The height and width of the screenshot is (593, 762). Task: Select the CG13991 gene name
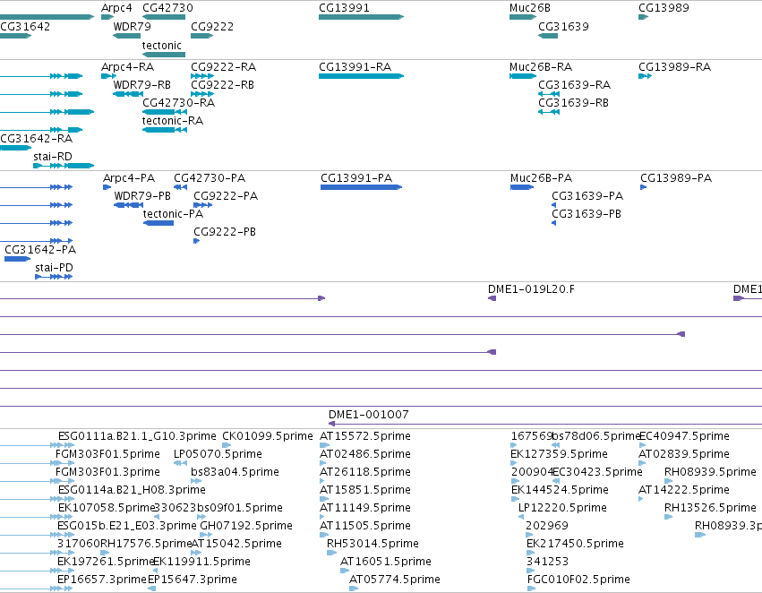click(344, 8)
